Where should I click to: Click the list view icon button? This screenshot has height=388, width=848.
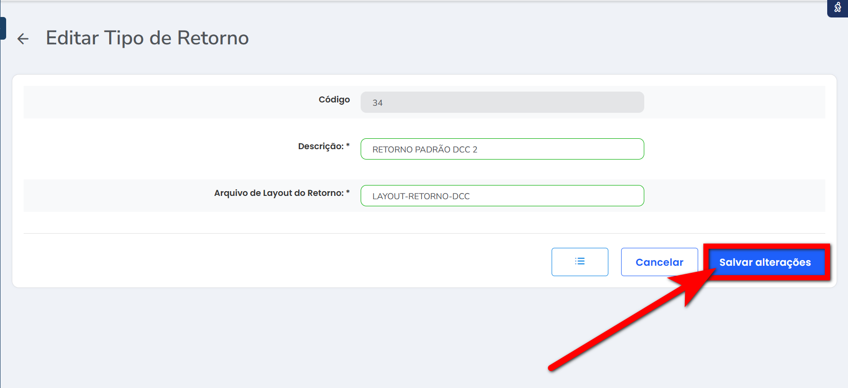580,262
